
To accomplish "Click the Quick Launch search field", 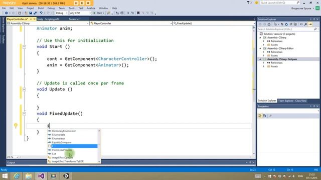I will pos(280,2).
